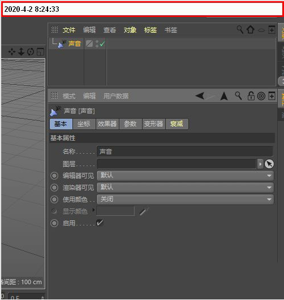Select the 基本 tab
The image size is (284, 300).
coord(61,124)
